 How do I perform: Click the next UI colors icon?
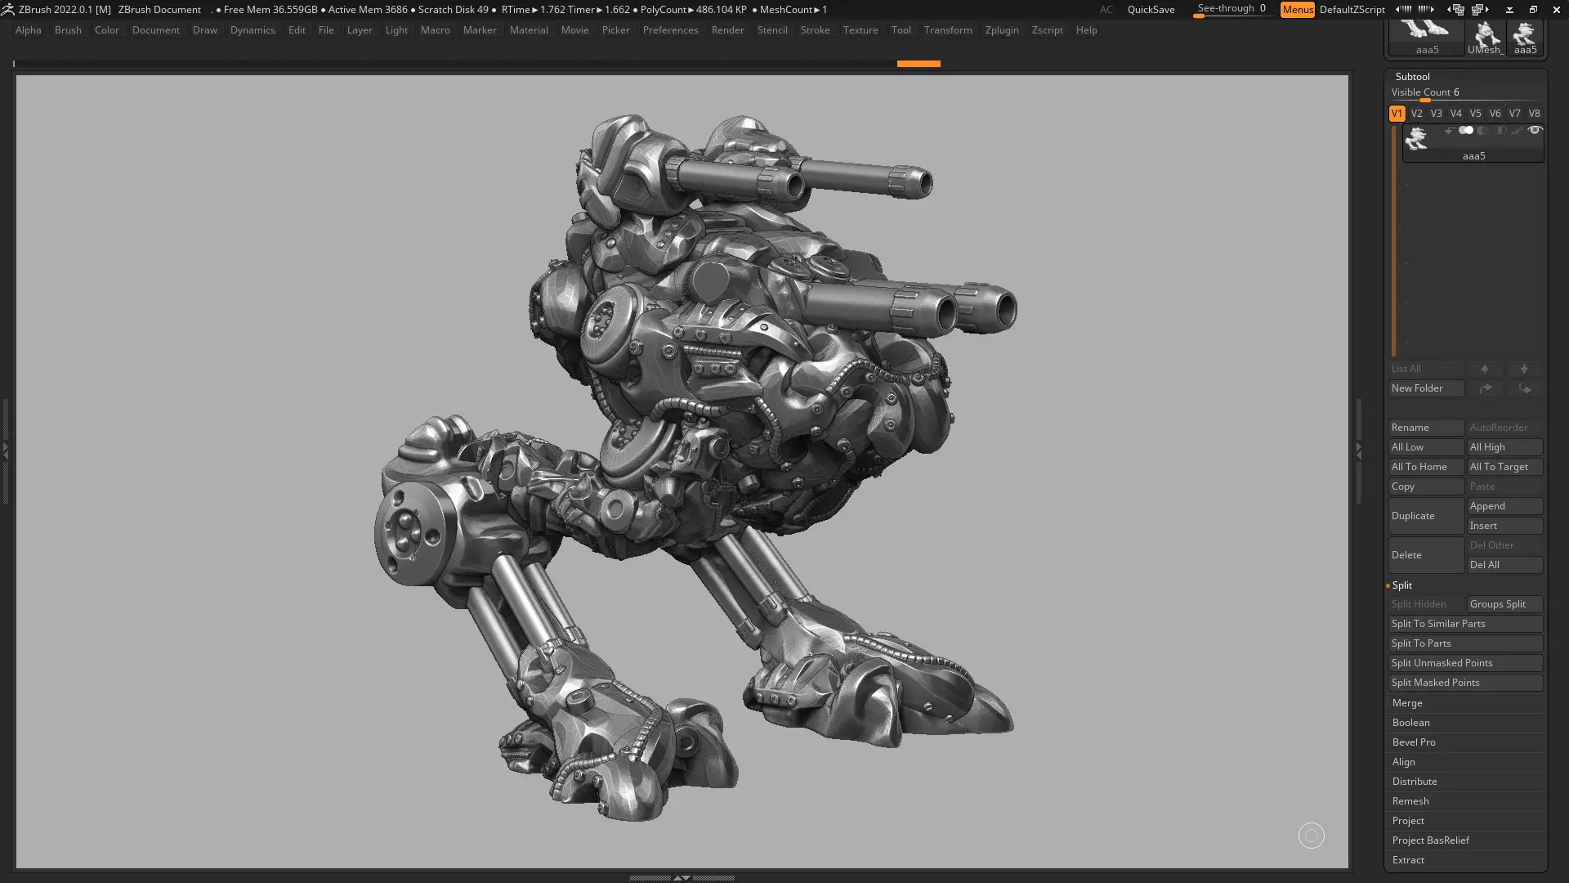(1426, 10)
